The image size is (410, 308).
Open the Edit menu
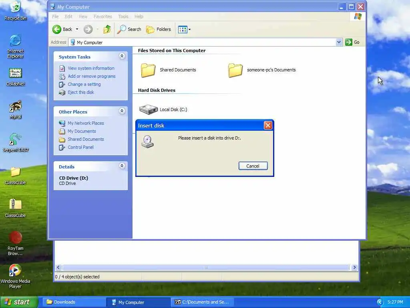point(68,16)
